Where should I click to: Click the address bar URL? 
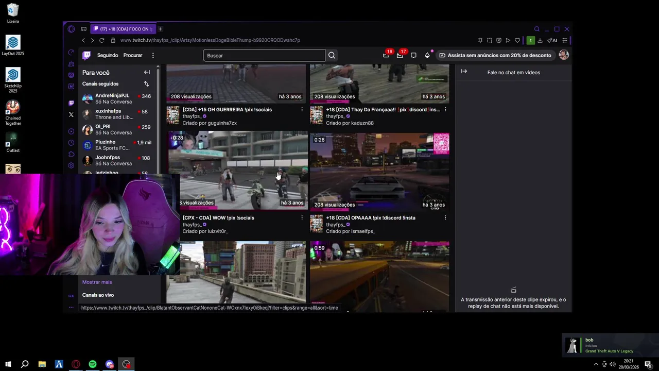(x=210, y=40)
